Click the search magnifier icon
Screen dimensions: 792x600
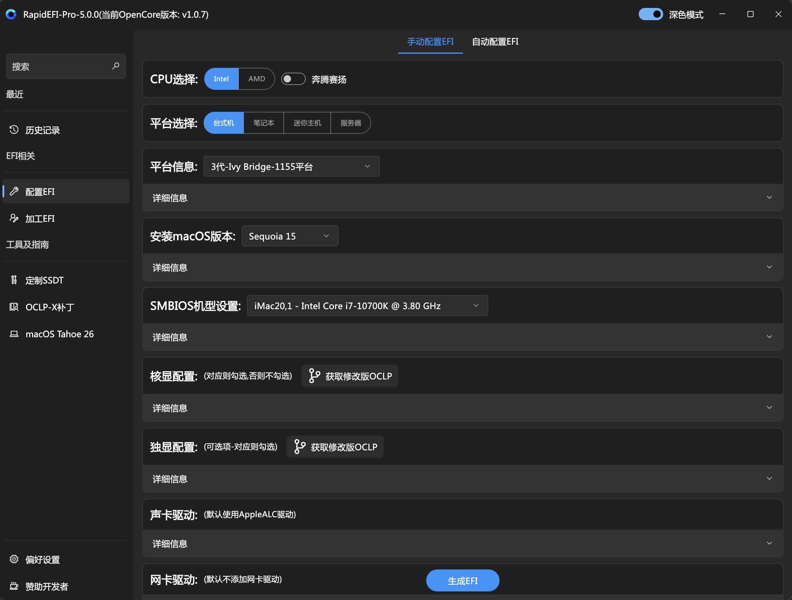point(116,66)
